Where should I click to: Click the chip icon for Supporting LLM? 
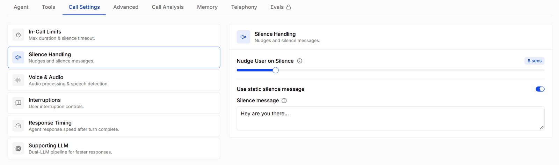(19, 148)
